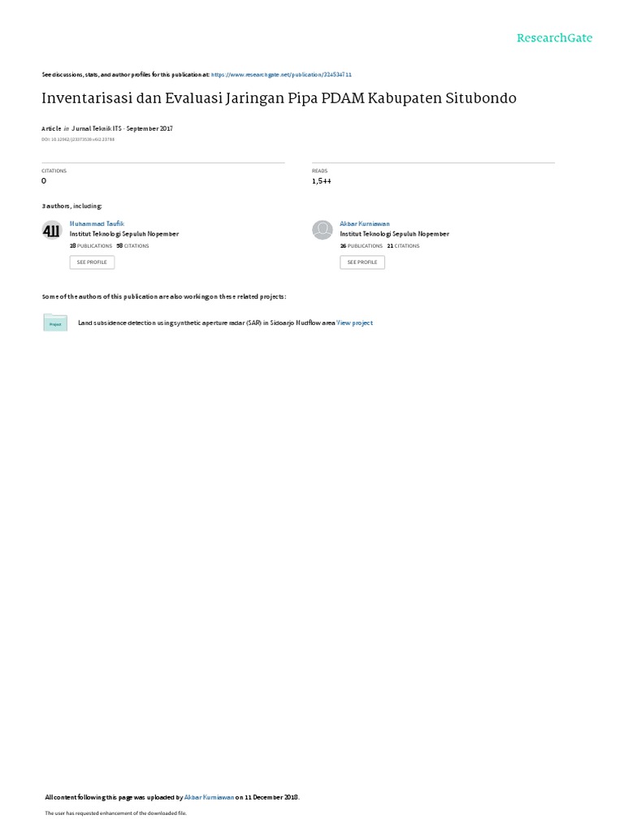Open the View project link
The height and width of the screenshot is (832, 624).
[x=354, y=323]
